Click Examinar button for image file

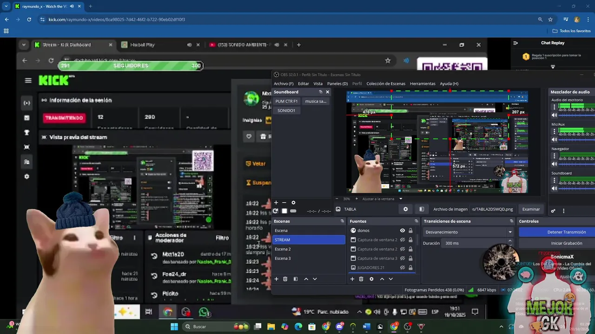531,209
